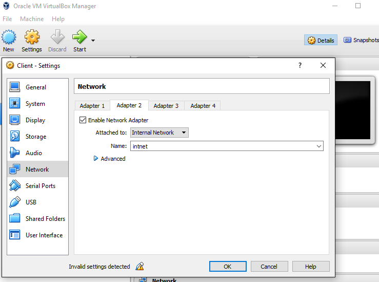Screen dimensions: 379x282
Task: Select the Audio settings category
Action: (38, 153)
